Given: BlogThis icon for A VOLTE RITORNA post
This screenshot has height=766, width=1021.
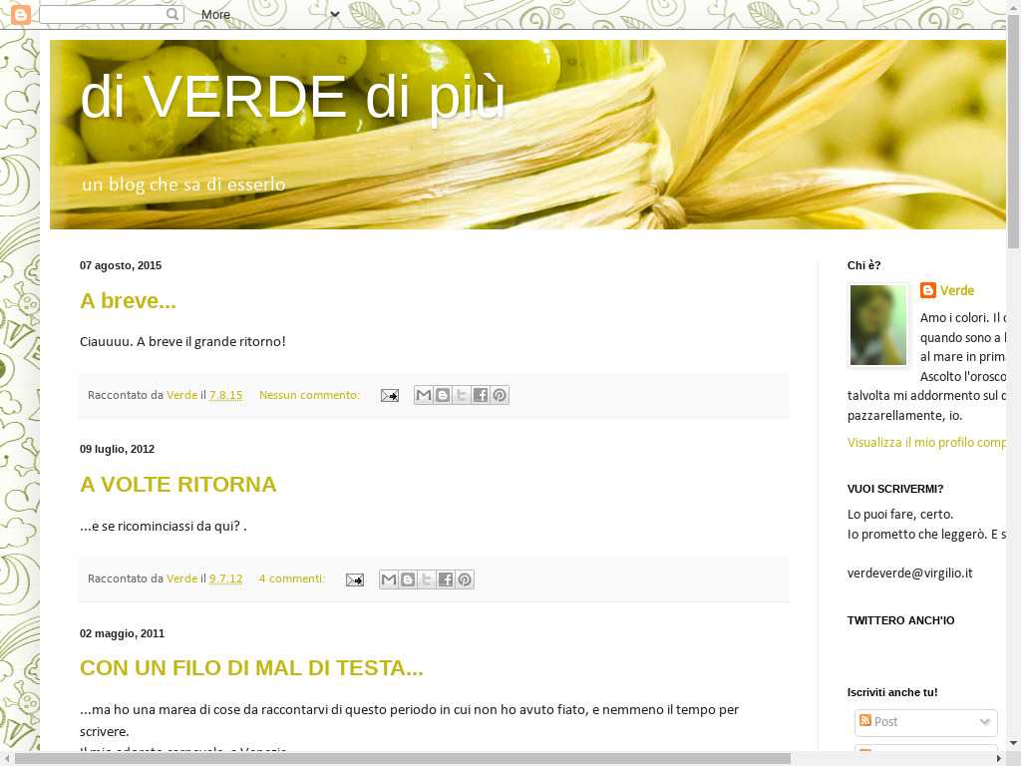Looking at the screenshot, I should point(408,579).
